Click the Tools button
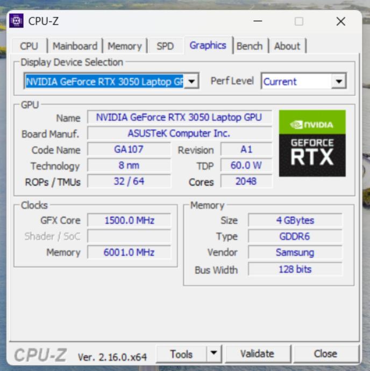Image resolution: width=370 pixels, height=371 pixels. [x=181, y=354]
